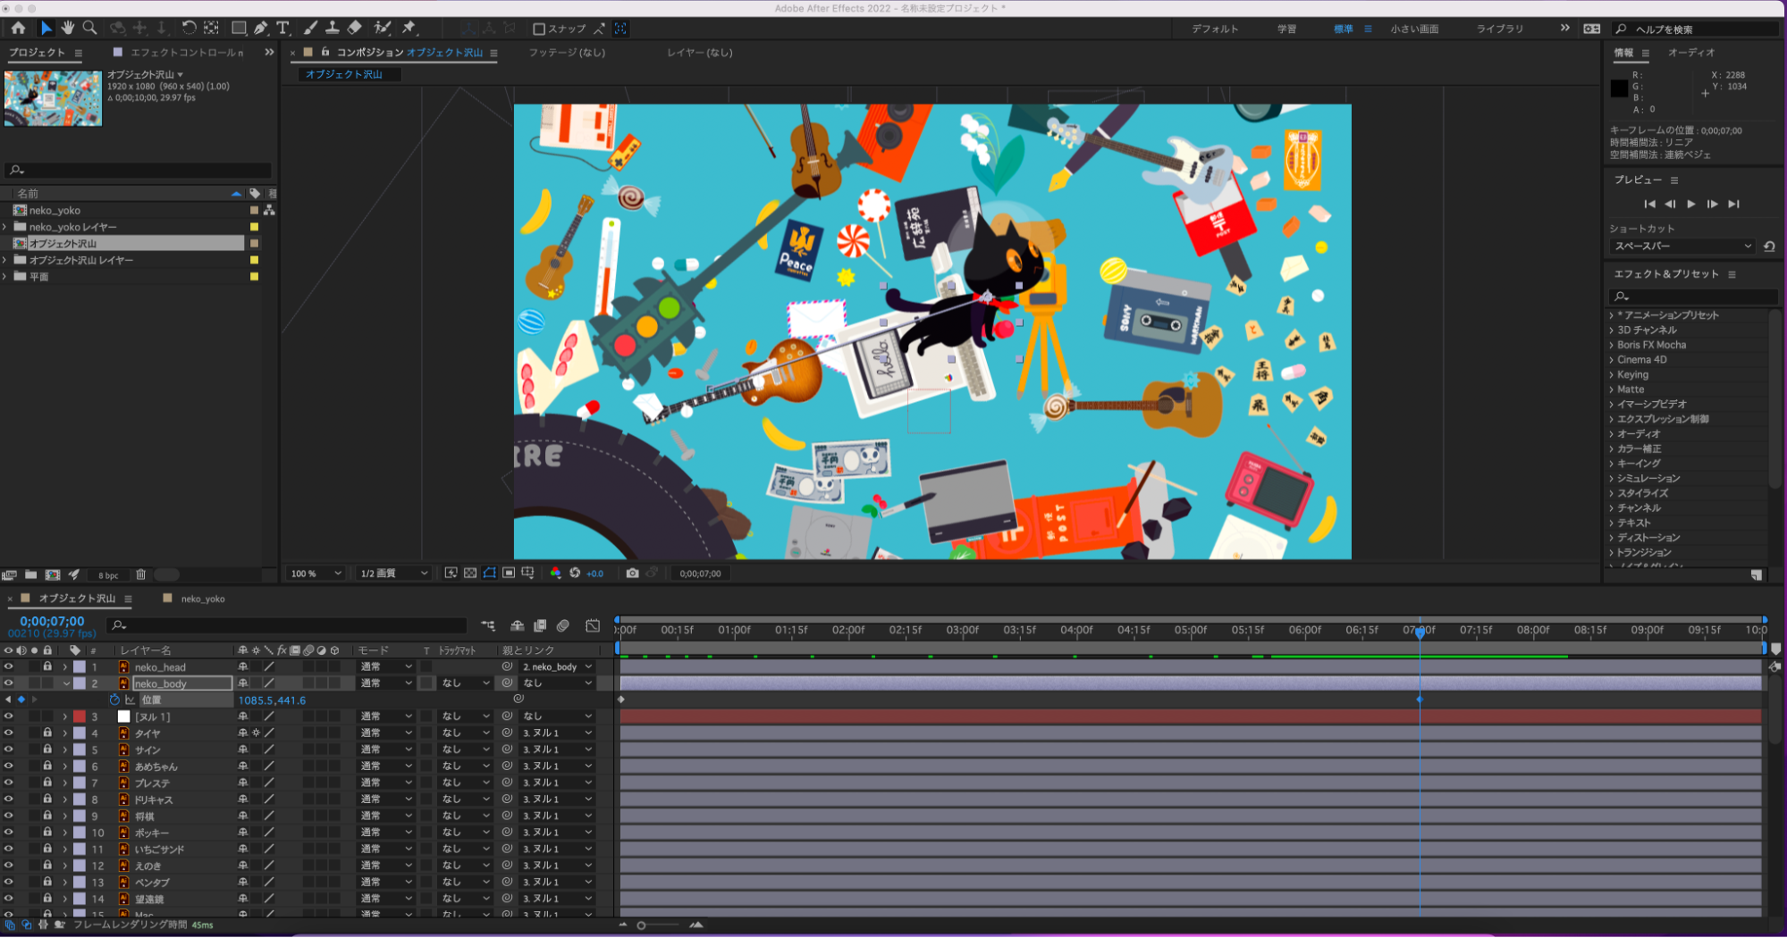This screenshot has width=1787, height=938.
Task: Switch to the 小さい画面 workspace
Action: (x=1414, y=29)
